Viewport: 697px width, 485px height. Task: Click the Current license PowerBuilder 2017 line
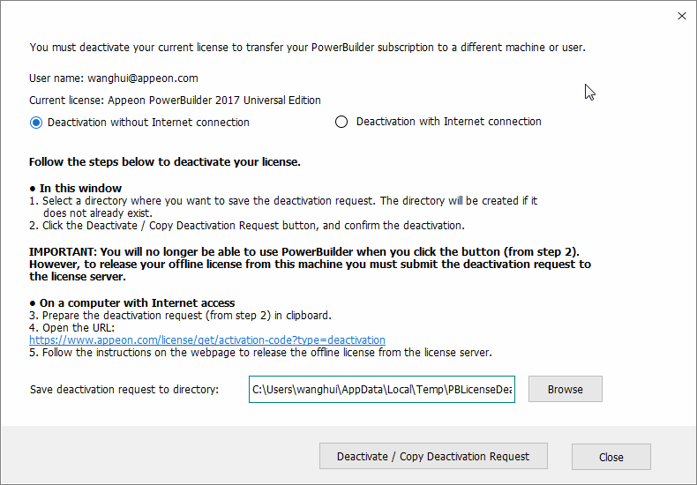pos(175,101)
